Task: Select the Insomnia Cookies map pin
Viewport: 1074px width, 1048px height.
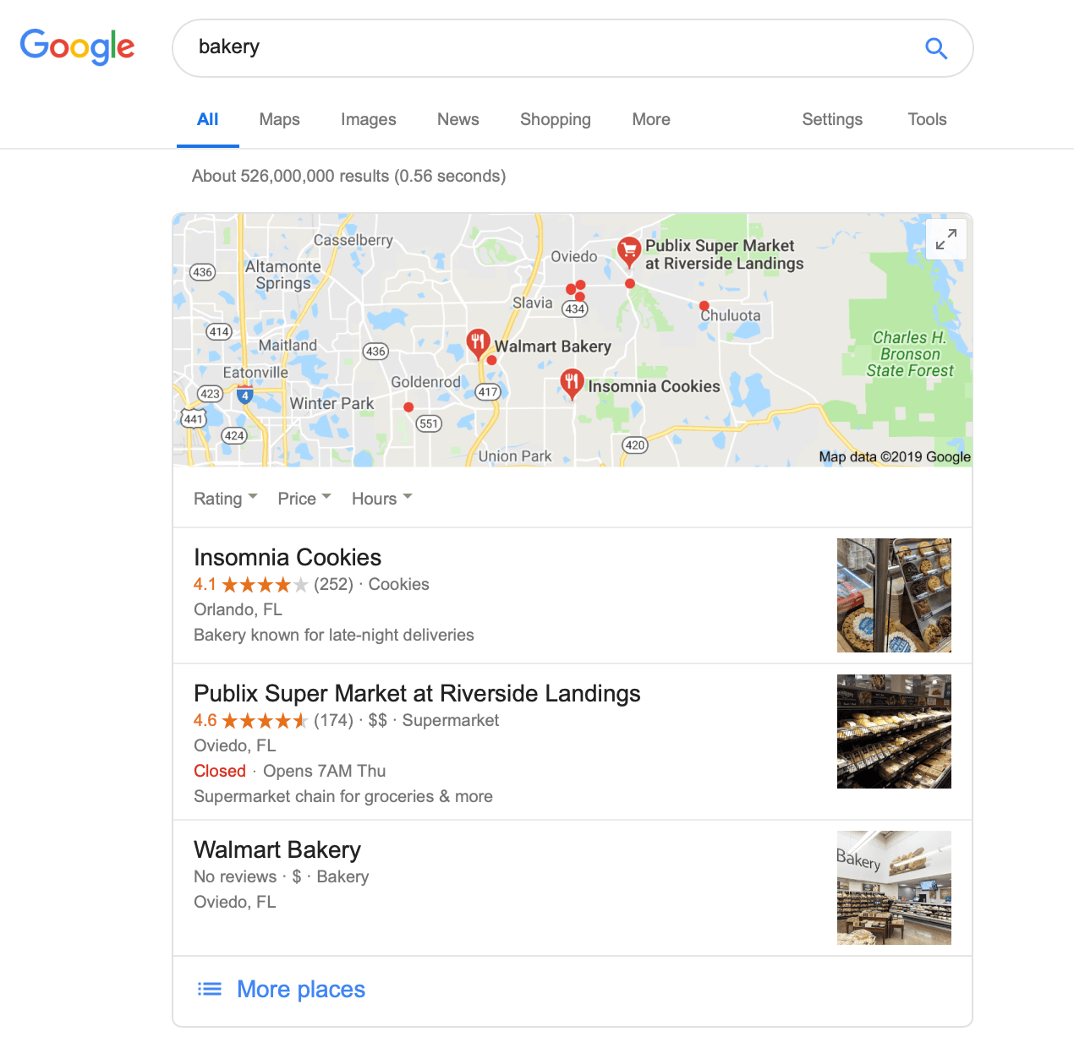Action: 572,384
